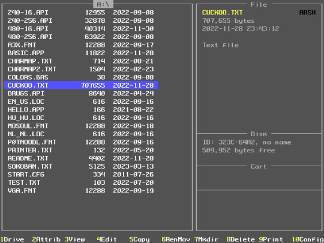This screenshot has width=324, height=243.
Task: Click the A:\ path tab header
Action: click(x=103, y=4)
